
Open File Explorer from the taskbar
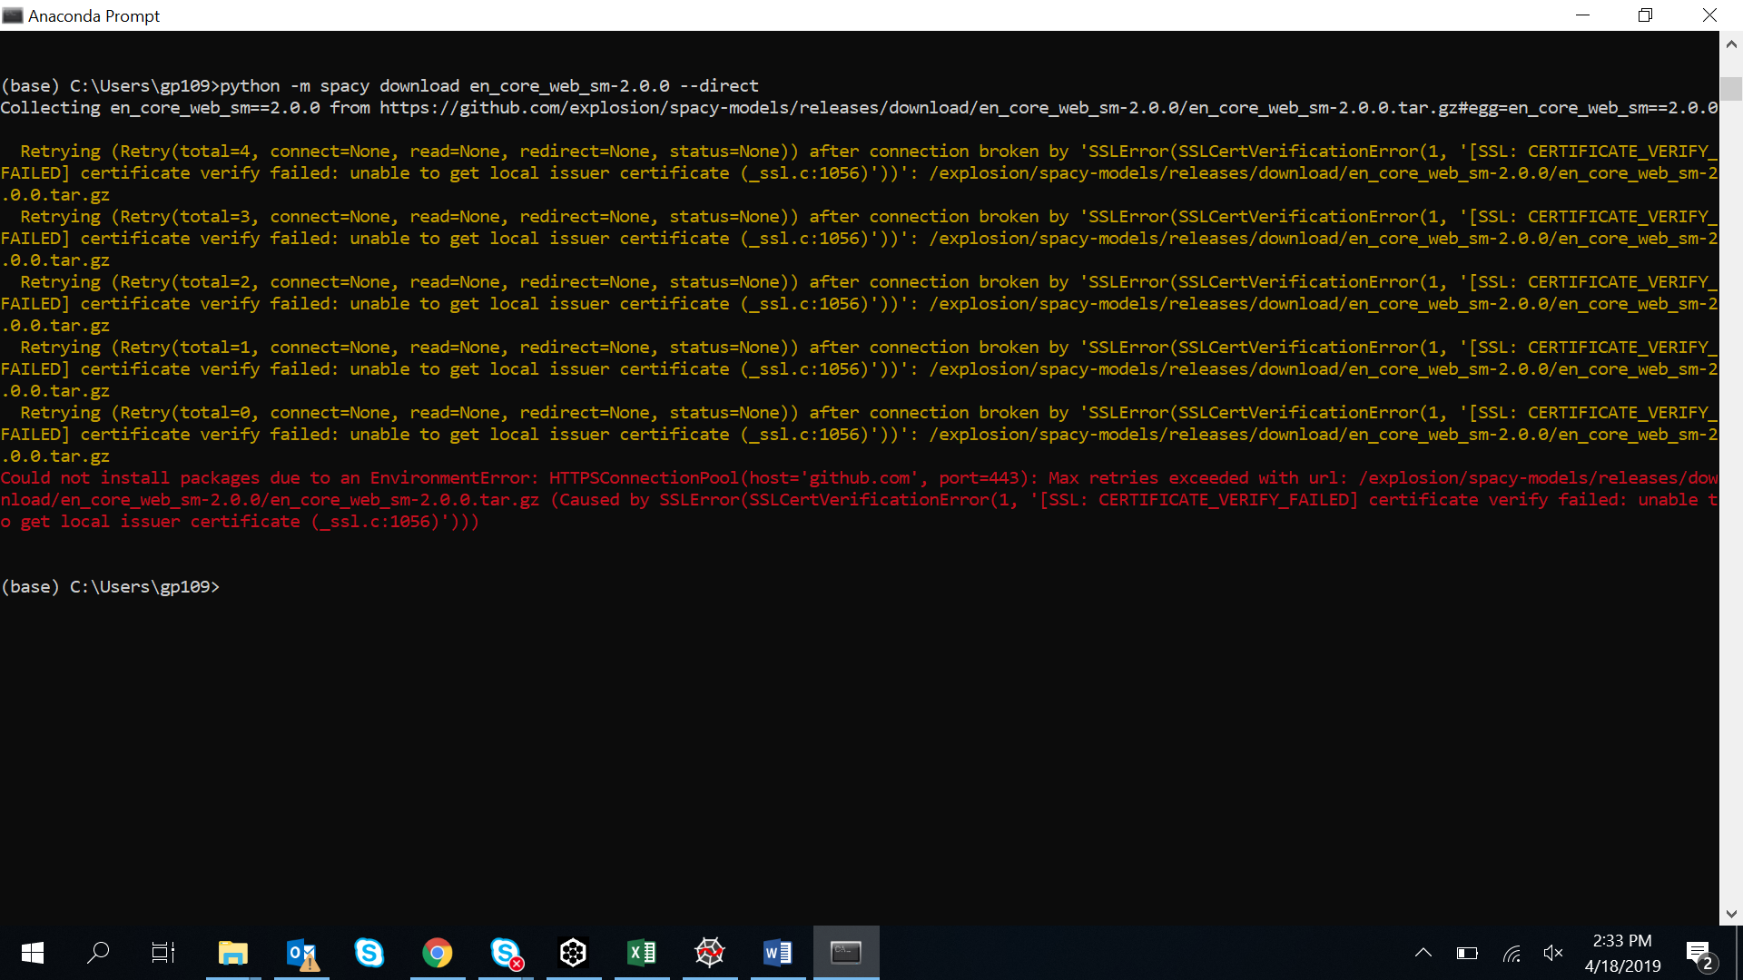pos(233,953)
